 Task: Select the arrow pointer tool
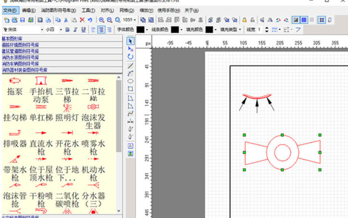130,41
